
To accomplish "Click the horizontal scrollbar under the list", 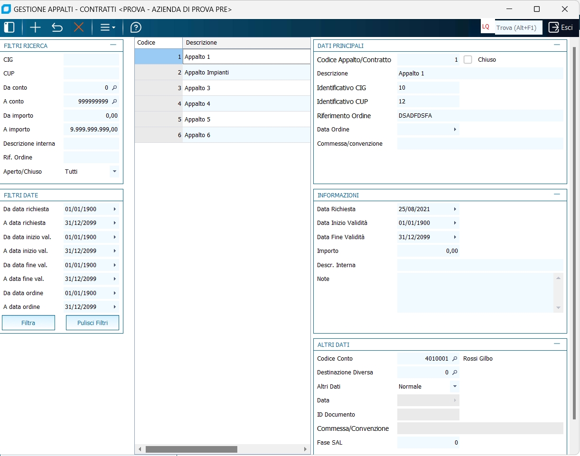I will coord(191,449).
